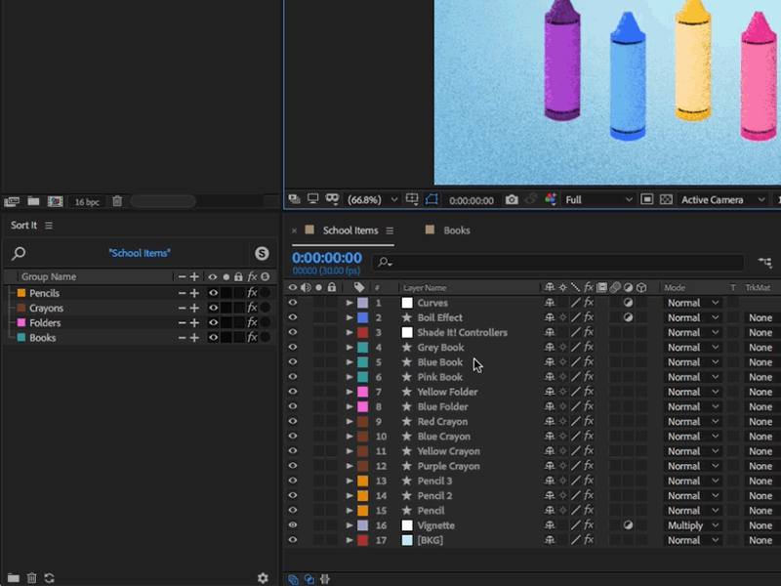The height and width of the screenshot is (586, 781).
Task: Open the composition flowchart icon
Action: [763, 262]
